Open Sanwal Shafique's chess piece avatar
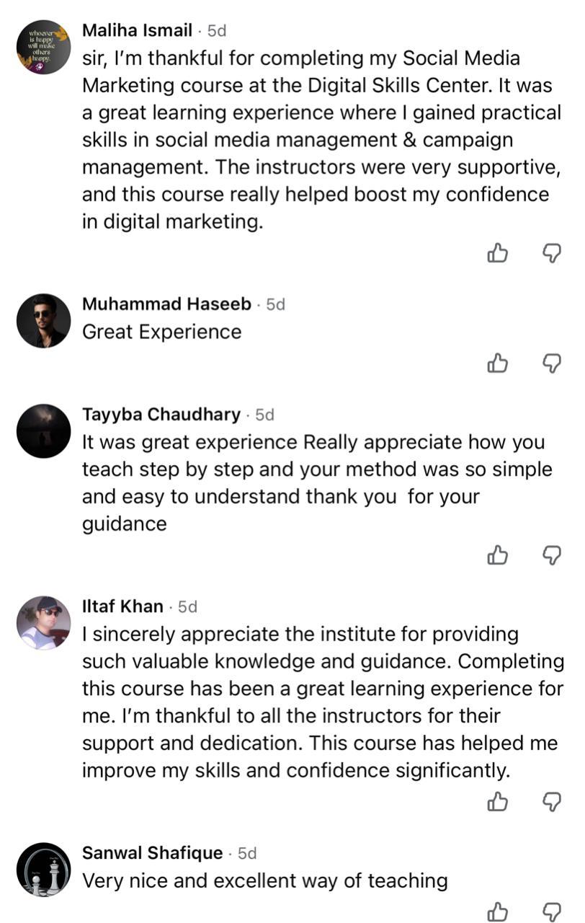 pyautogui.click(x=43, y=870)
